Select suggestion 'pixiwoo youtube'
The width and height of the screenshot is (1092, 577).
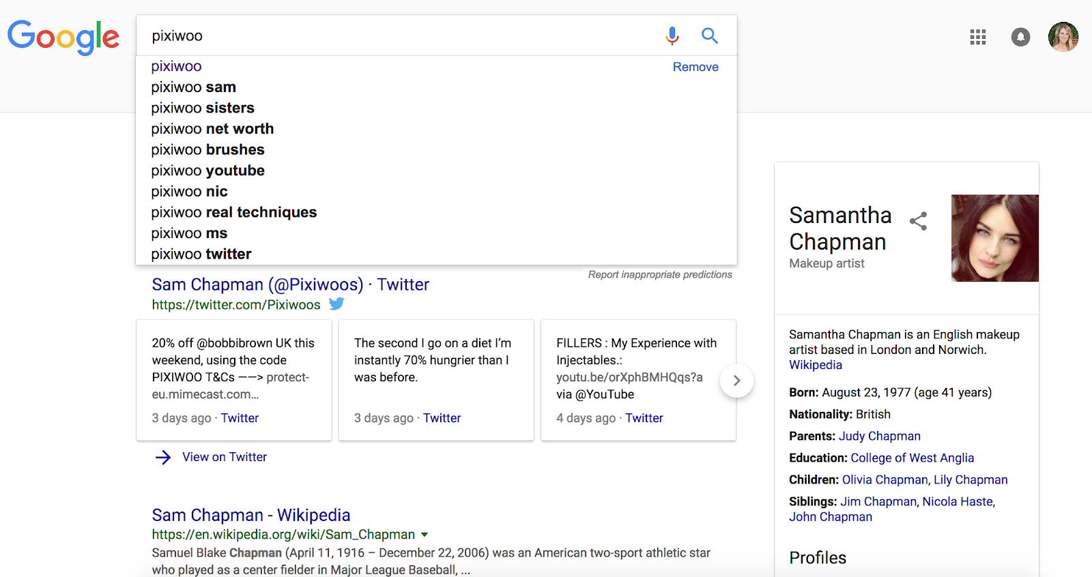[x=207, y=171]
